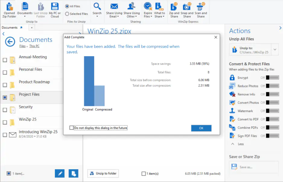Toggle the Watermark slider switch
Viewport: 283px width, 182px height.
[272, 111]
